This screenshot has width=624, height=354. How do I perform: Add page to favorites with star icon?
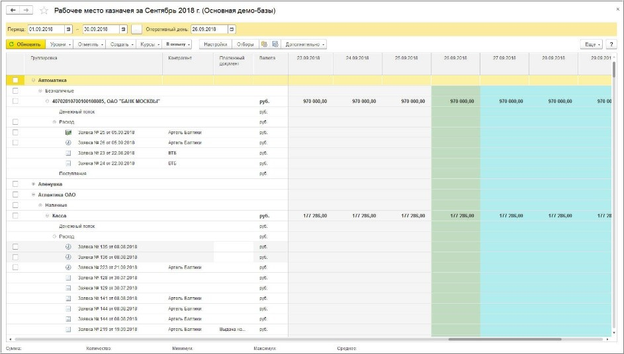pyautogui.click(x=44, y=11)
